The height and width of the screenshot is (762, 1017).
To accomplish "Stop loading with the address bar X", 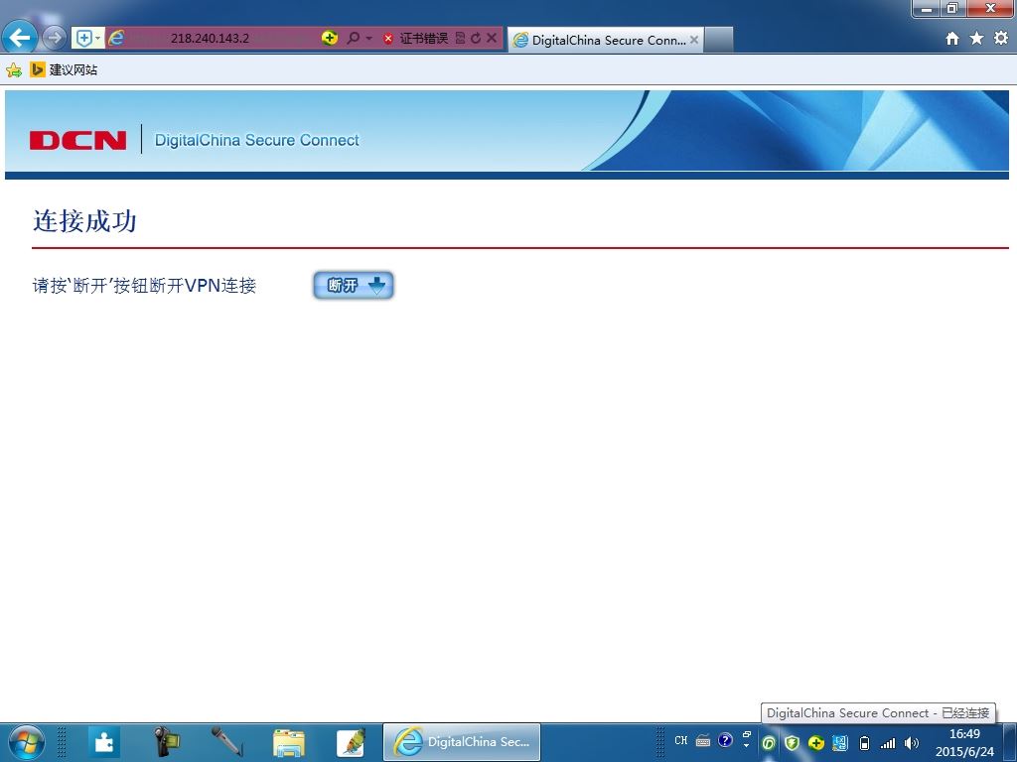I will [x=492, y=39].
